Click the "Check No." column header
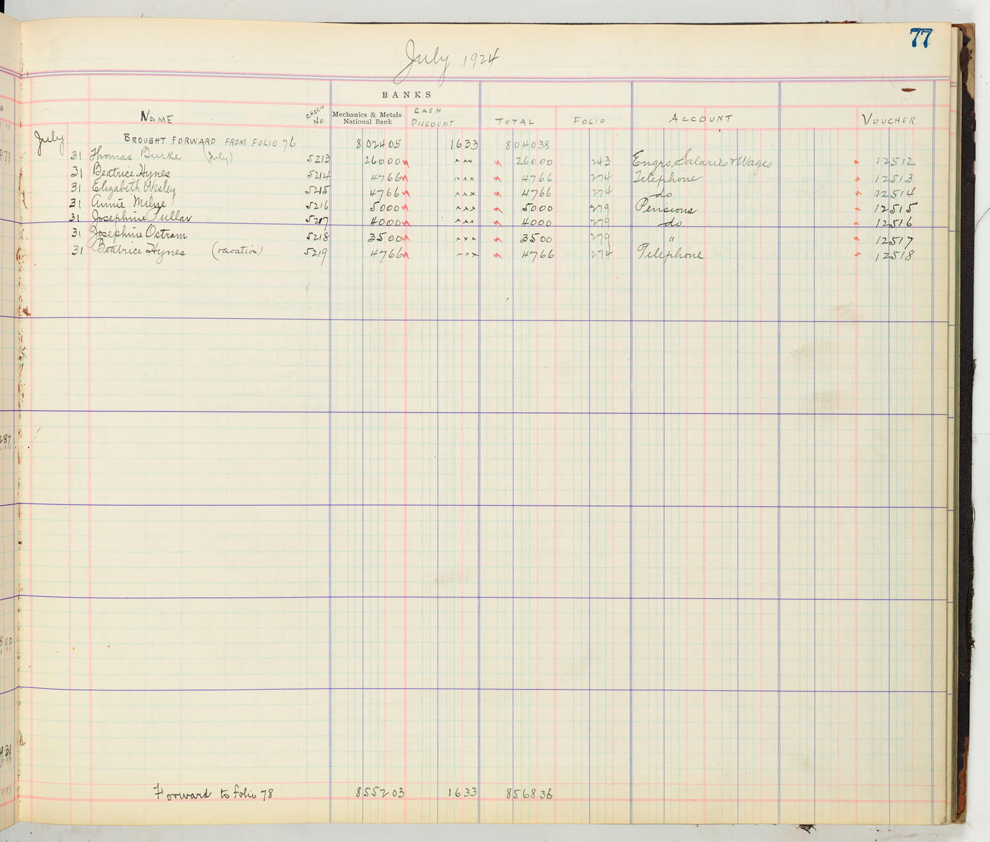Screen dimensions: 990x842 pos(317,116)
